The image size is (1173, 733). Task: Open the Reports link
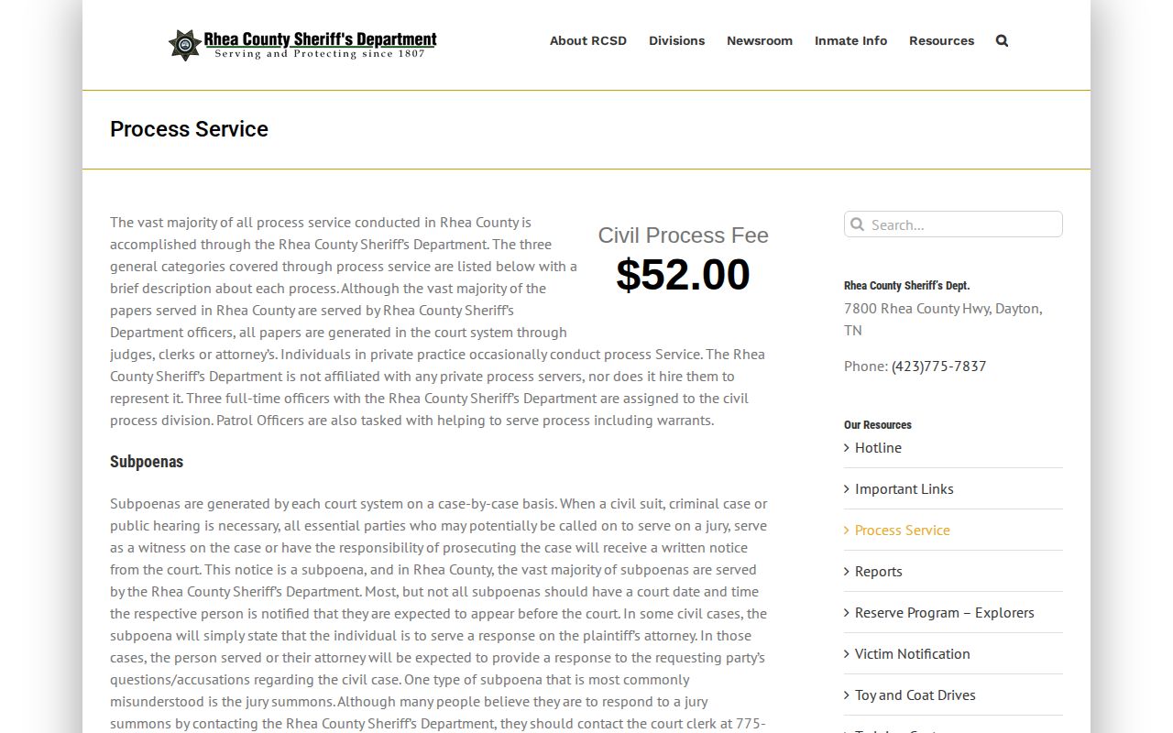pyautogui.click(x=879, y=571)
